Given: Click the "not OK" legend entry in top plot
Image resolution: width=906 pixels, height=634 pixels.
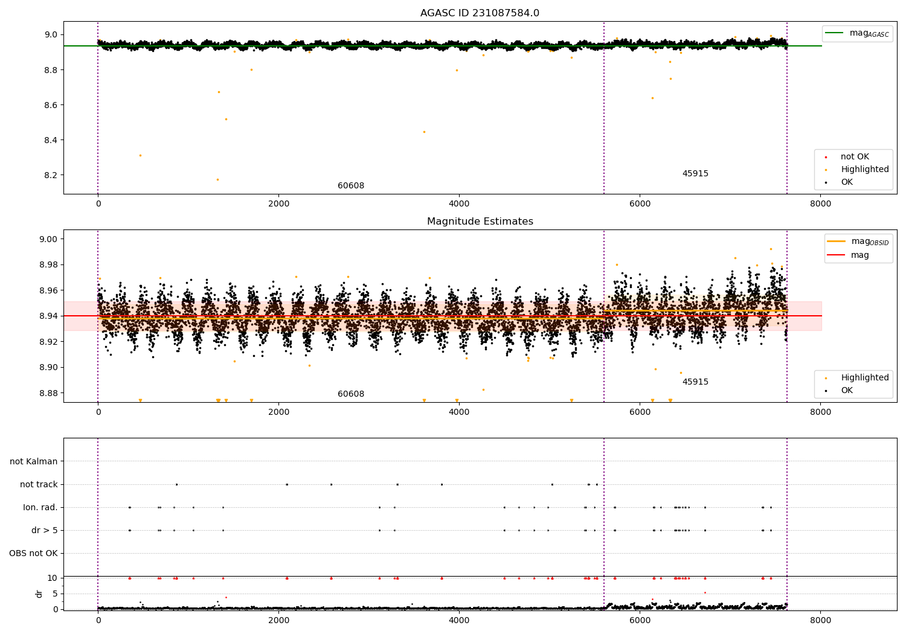Looking at the screenshot, I should click(847, 157).
